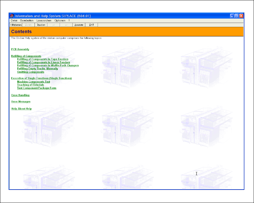Open the Error Messages link
The width and height of the screenshot is (254, 203).
pos(21,101)
